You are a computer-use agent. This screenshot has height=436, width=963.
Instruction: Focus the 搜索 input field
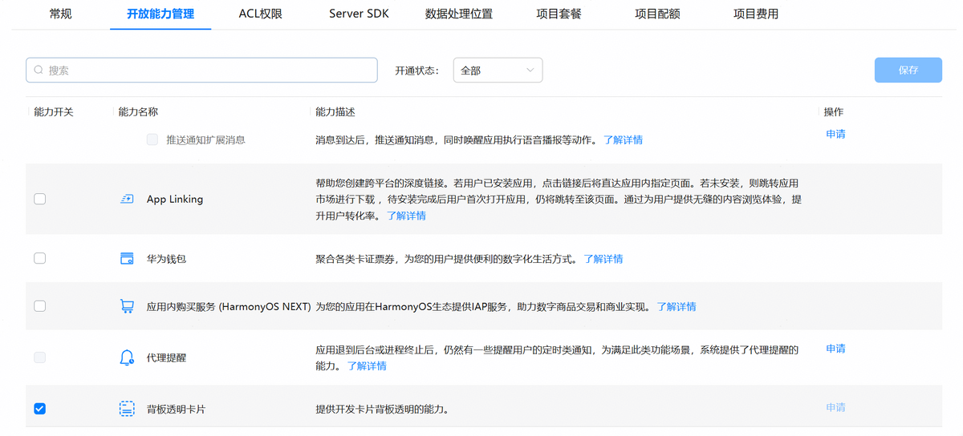click(209, 71)
